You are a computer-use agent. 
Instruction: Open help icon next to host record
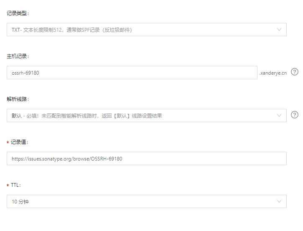click(x=295, y=72)
